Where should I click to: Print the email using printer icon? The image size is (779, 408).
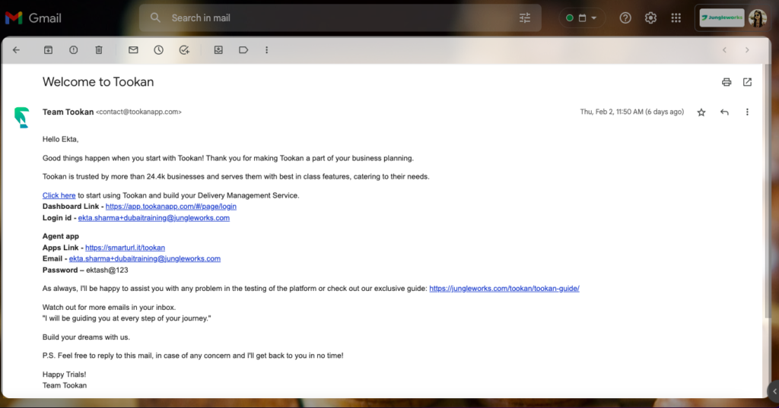[727, 82]
